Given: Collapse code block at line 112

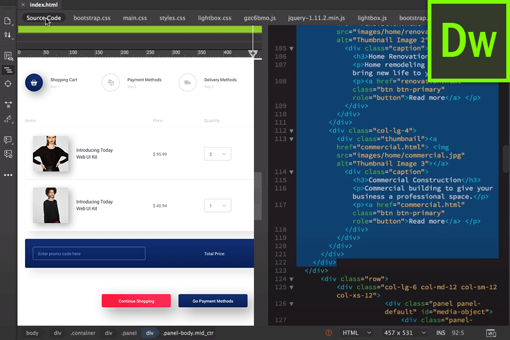Looking at the screenshot, I should click(x=292, y=131).
